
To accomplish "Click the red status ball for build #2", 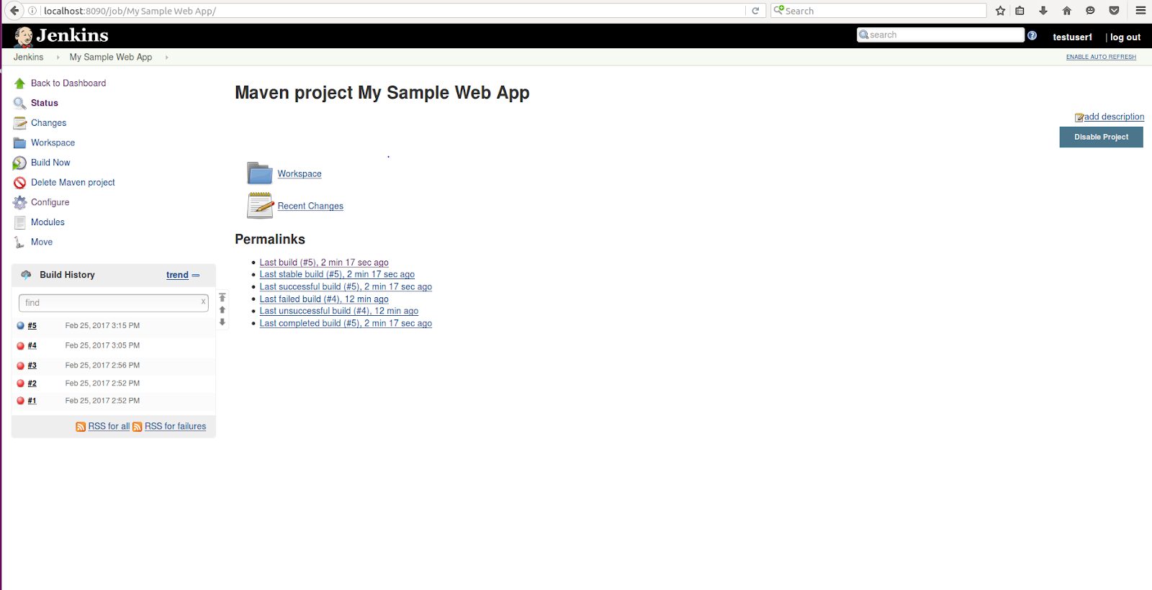I will point(21,383).
